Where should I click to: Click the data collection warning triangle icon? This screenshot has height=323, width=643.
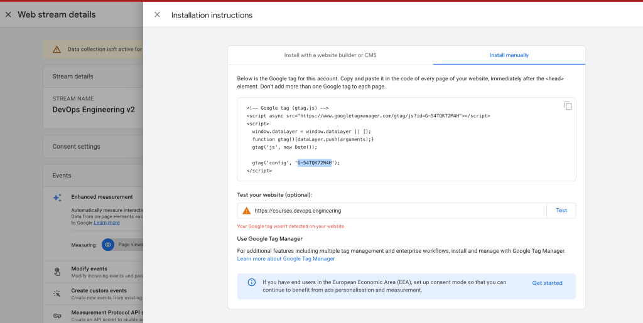coord(57,50)
